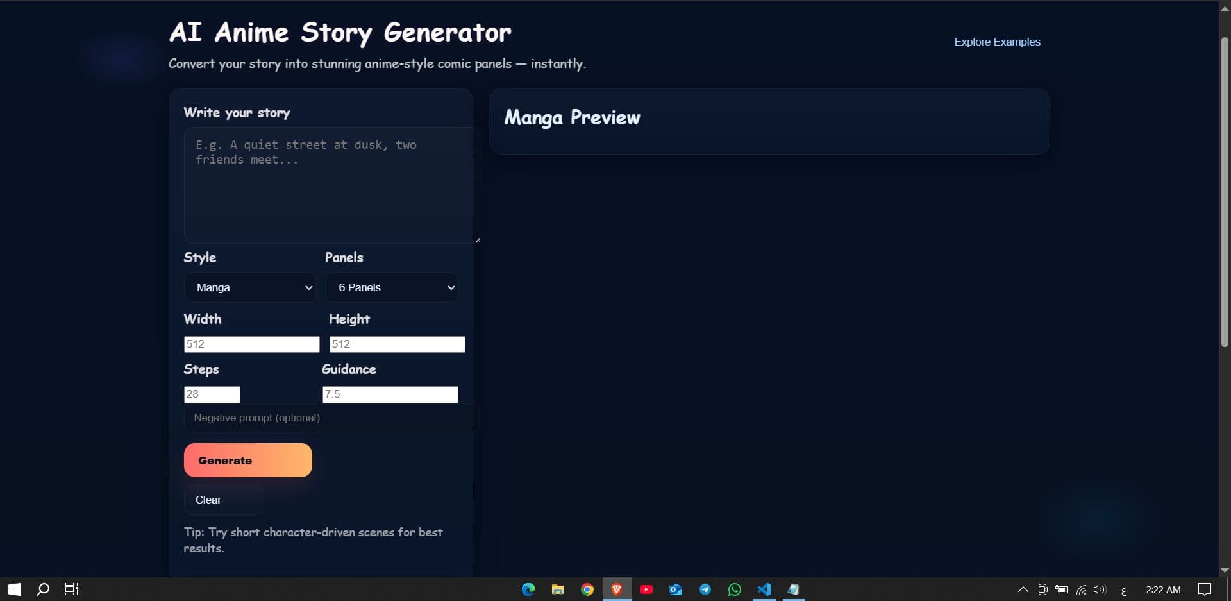Viewport: 1231px width, 601px height.
Task: Edit the Height value
Action: coord(397,344)
